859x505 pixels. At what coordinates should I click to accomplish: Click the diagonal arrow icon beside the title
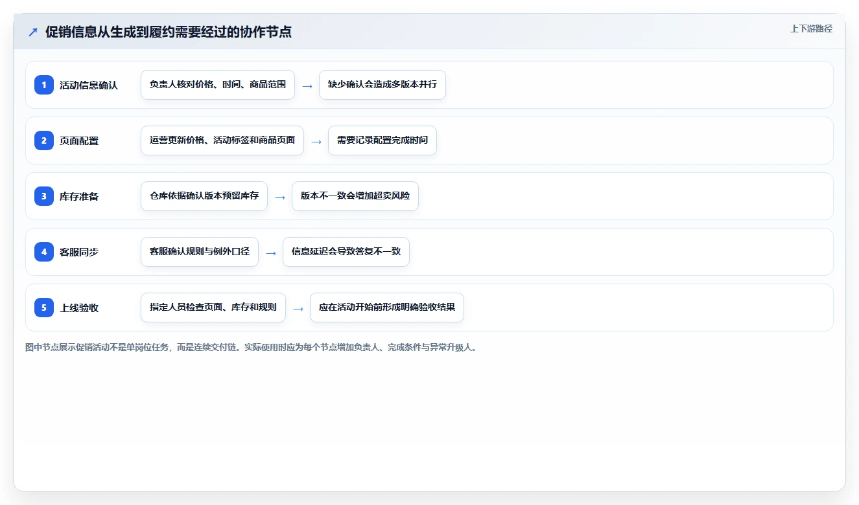click(33, 32)
